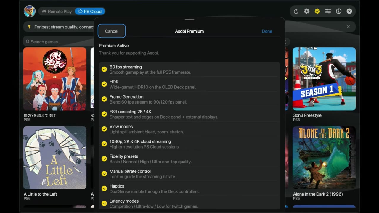
Task: Click Done in Asobi Premium dialog
Action: pos(267,31)
